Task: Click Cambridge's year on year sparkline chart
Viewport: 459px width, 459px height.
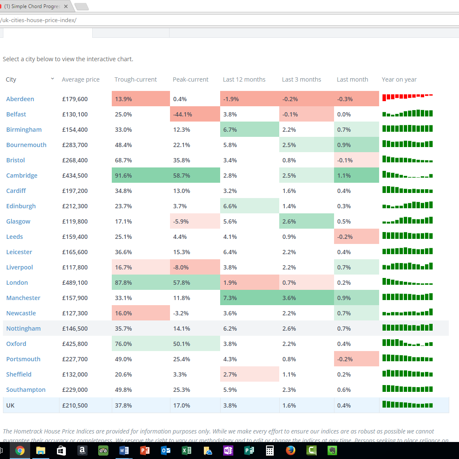Action: click(x=407, y=175)
